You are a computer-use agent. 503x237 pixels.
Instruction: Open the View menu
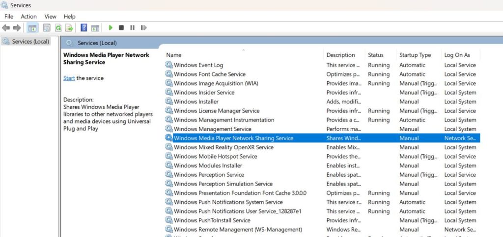(50, 16)
